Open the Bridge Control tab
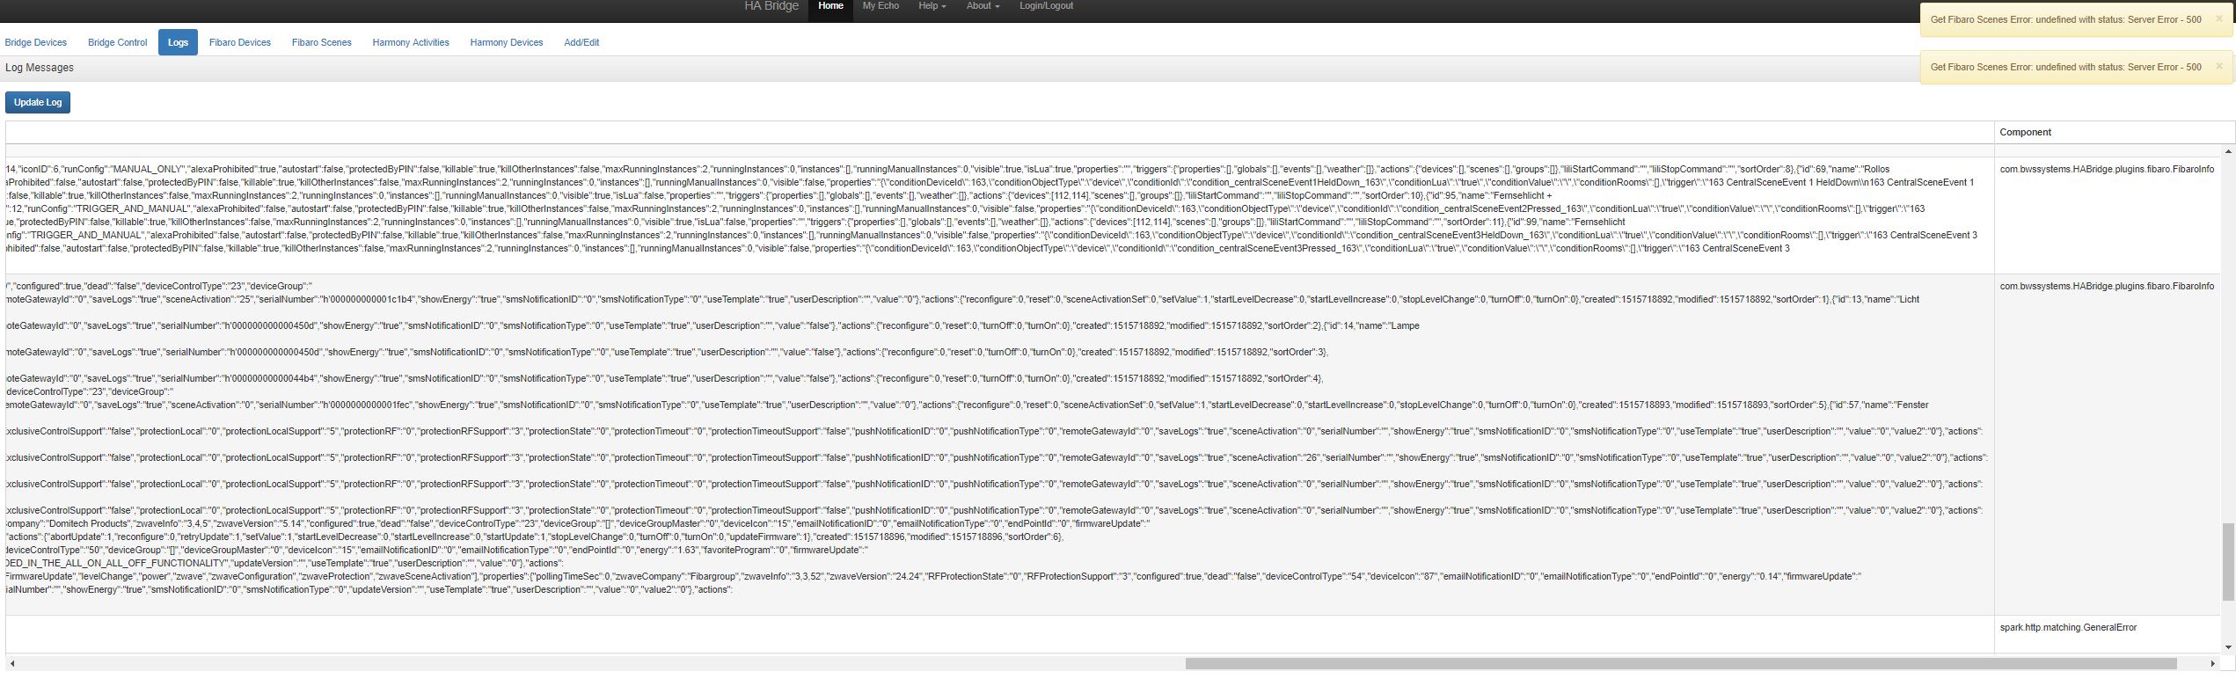This screenshot has height=679, width=2236. 117,42
